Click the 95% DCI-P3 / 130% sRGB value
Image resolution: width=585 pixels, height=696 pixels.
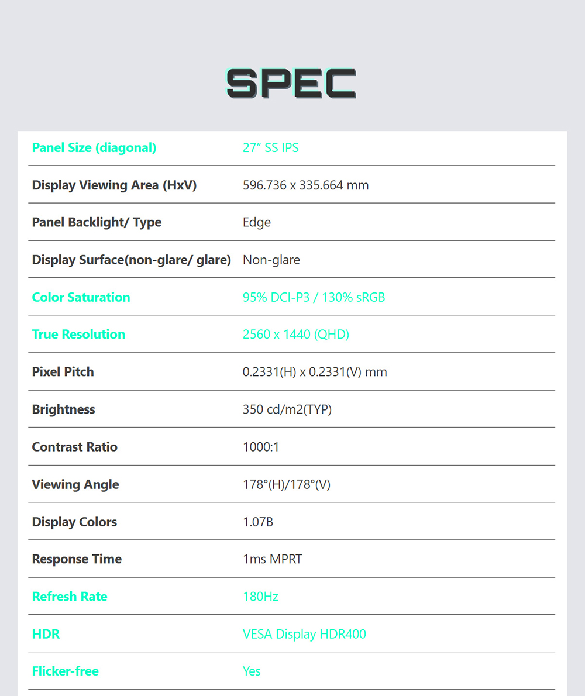(x=314, y=297)
